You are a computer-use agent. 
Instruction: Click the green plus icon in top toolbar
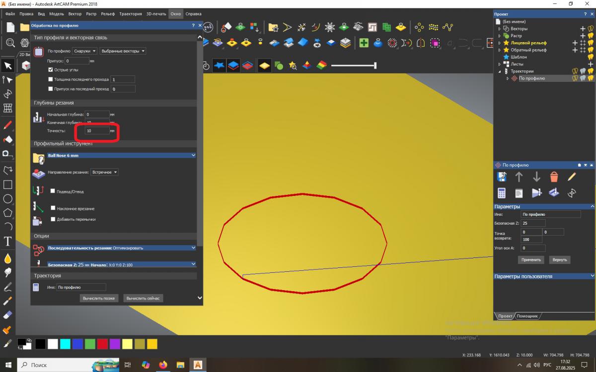364,43
